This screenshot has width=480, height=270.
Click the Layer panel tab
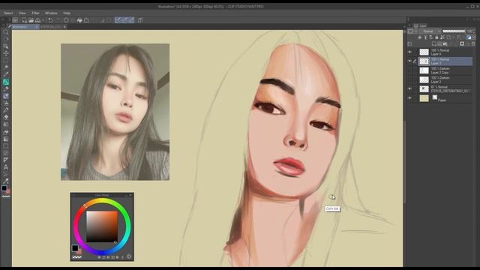(420, 25)
